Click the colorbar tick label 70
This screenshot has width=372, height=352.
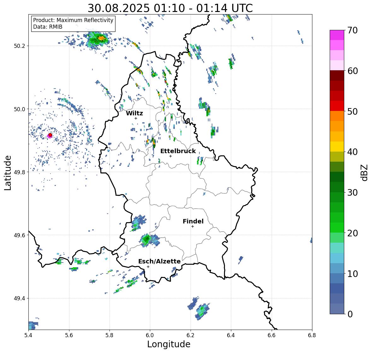point(352,30)
